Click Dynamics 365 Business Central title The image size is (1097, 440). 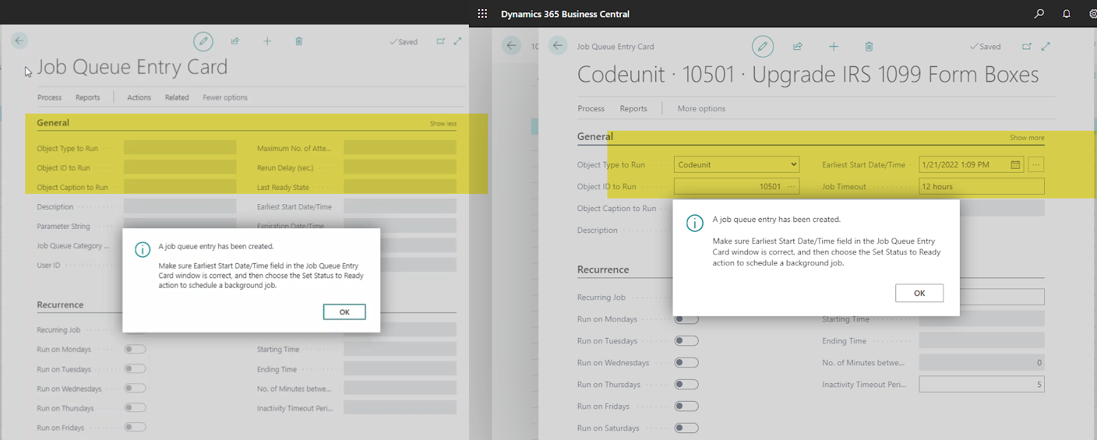[565, 14]
